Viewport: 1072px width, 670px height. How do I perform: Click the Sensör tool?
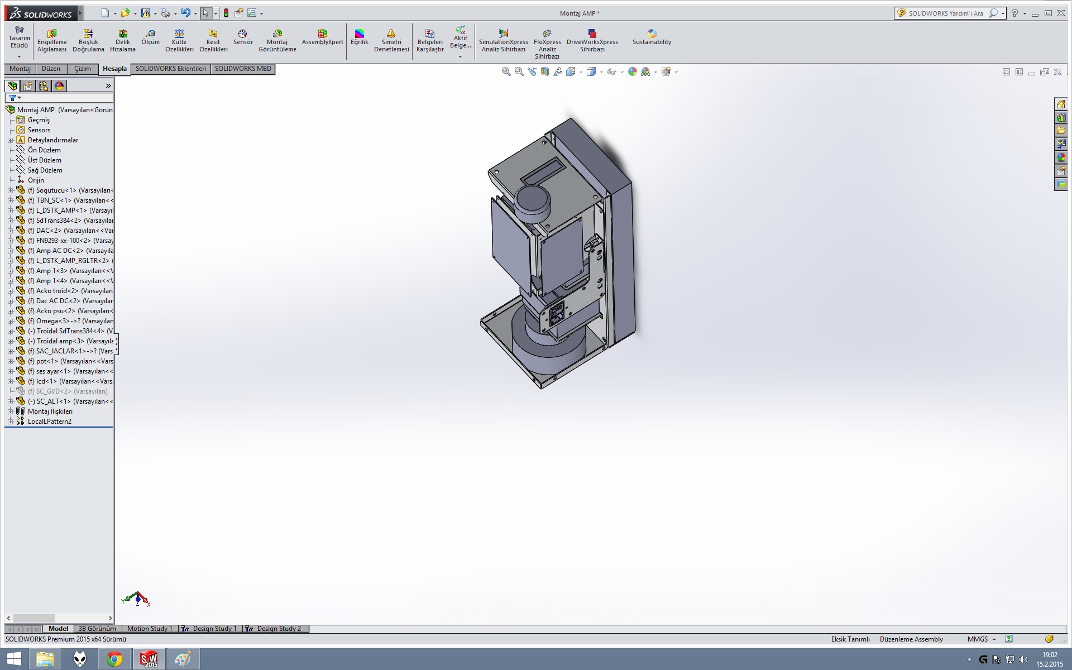(x=243, y=37)
